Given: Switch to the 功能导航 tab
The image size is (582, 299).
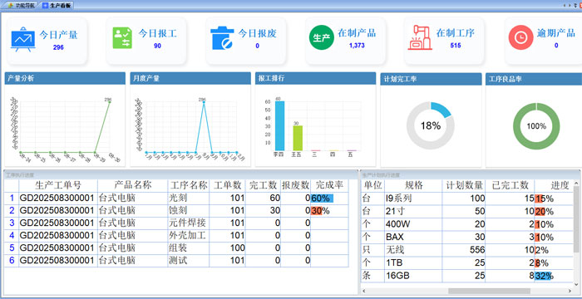Looking at the screenshot, I should 21,6.
